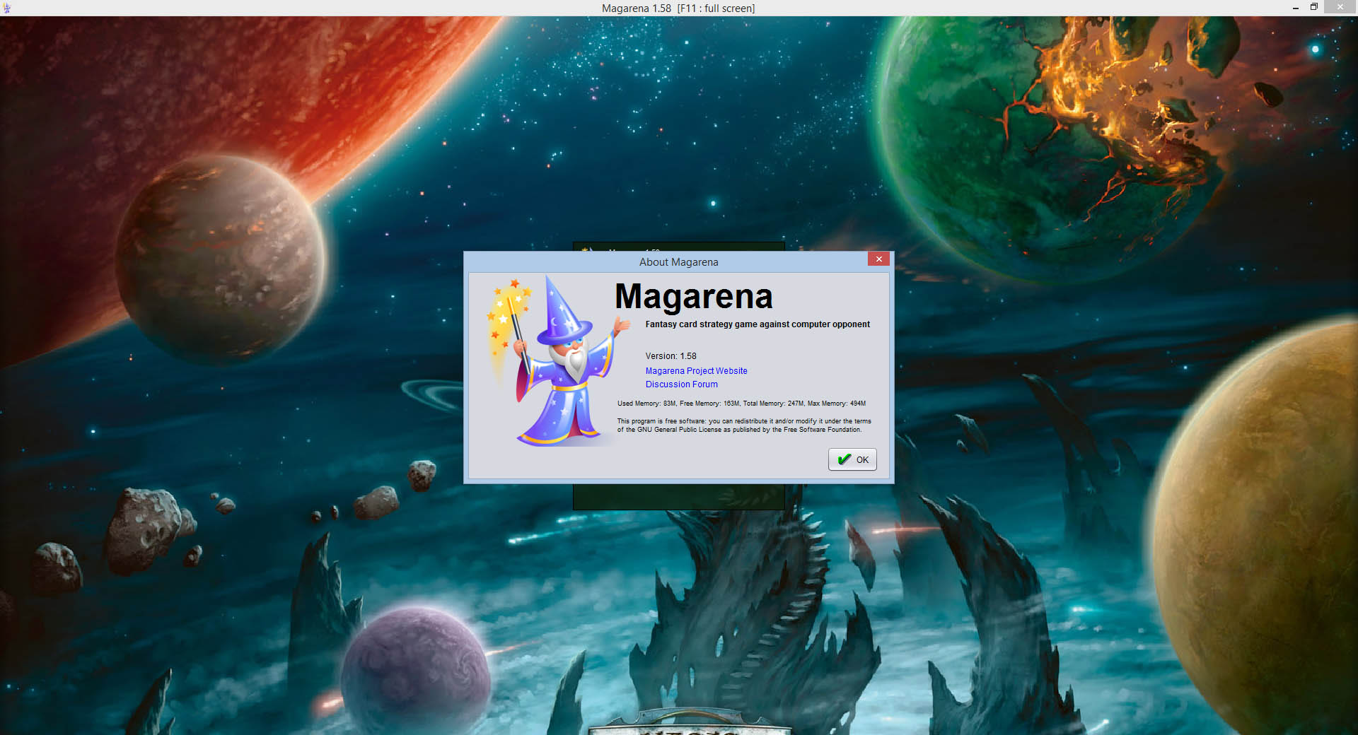Screen dimensions: 1358x735
Task: Click the About Magarena dialog title bar
Action: click(678, 262)
